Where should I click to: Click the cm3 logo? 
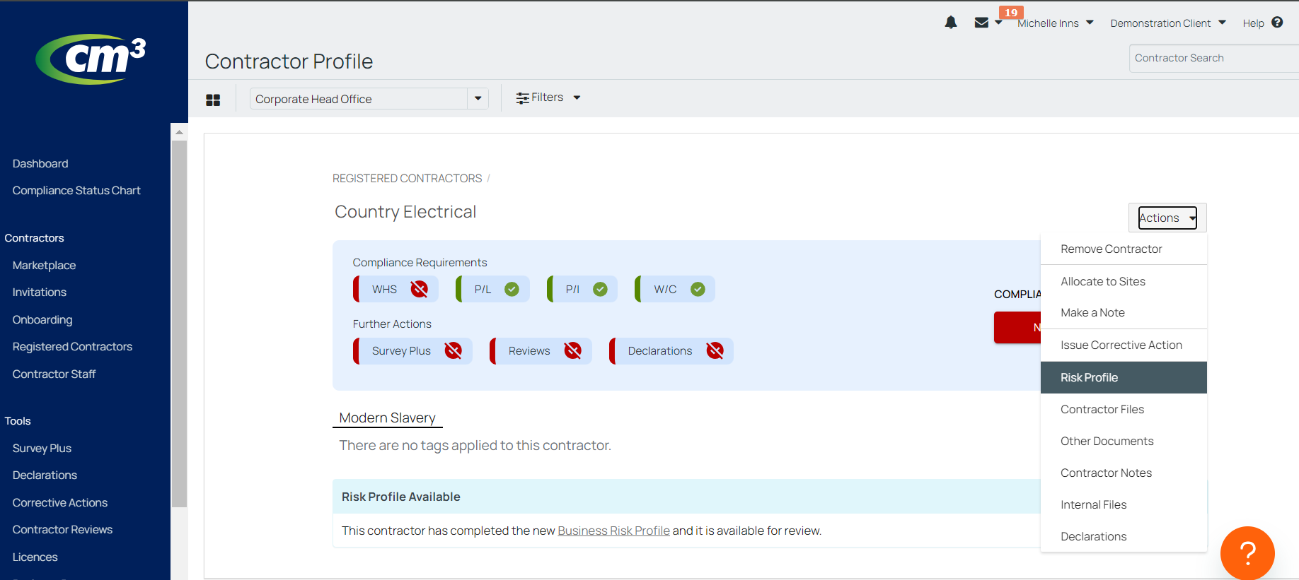[x=91, y=59]
